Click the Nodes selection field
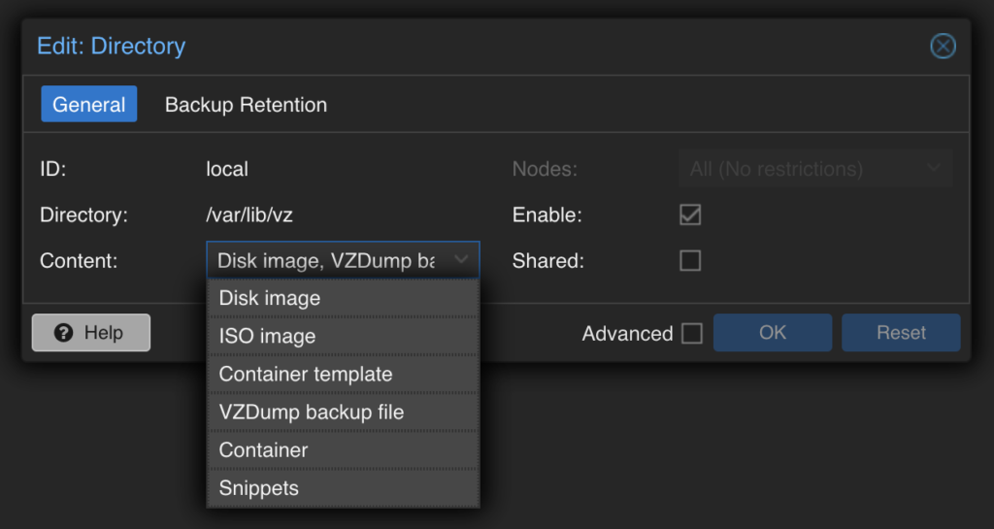The image size is (994, 529). point(815,169)
